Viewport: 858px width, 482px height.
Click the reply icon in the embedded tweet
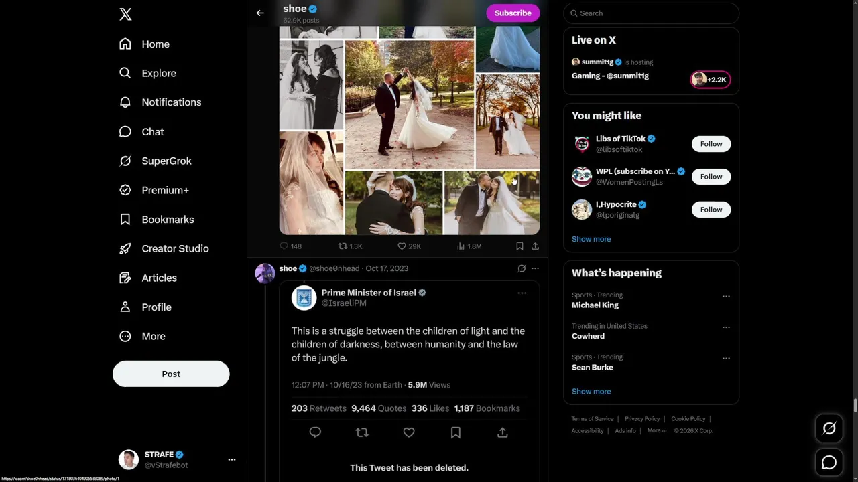pos(315,432)
